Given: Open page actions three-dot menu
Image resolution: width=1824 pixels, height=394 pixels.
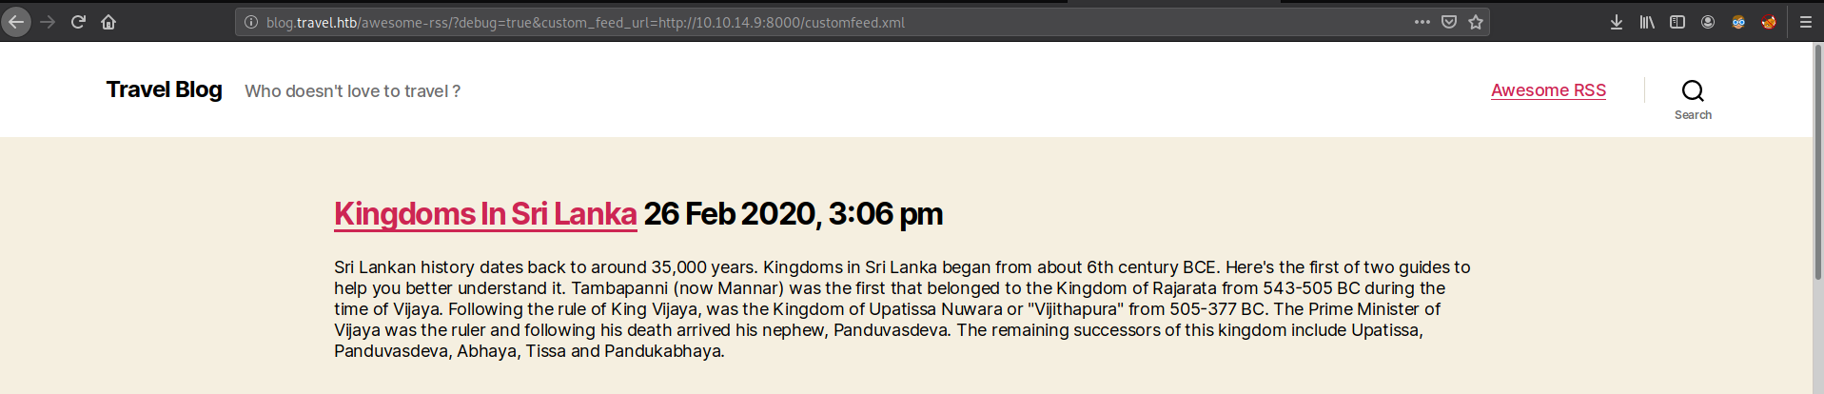Looking at the screenshot, I should 1422,22.
